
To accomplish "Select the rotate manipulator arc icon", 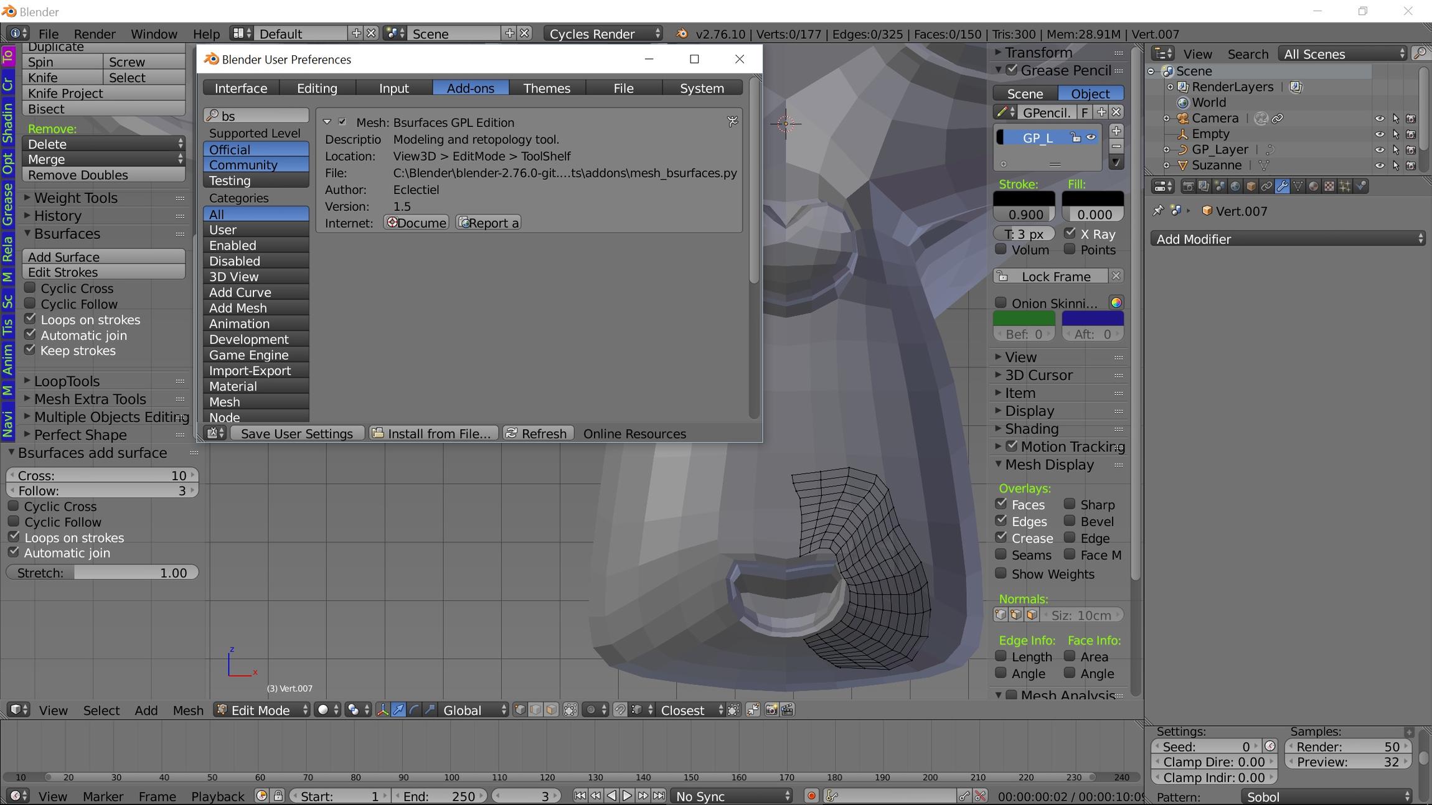I will pyautogui.click(x=414, y=710).
